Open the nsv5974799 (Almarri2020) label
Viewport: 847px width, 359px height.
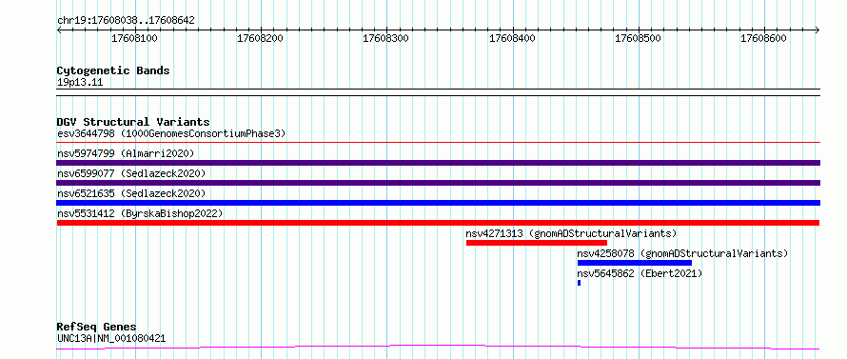pos(126,153)
